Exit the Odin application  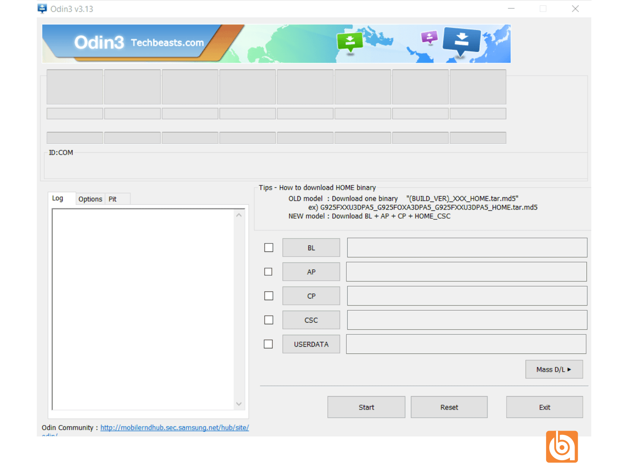[545, 407]
